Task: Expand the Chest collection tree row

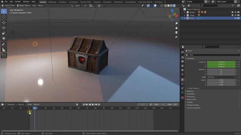Action: 185,15
